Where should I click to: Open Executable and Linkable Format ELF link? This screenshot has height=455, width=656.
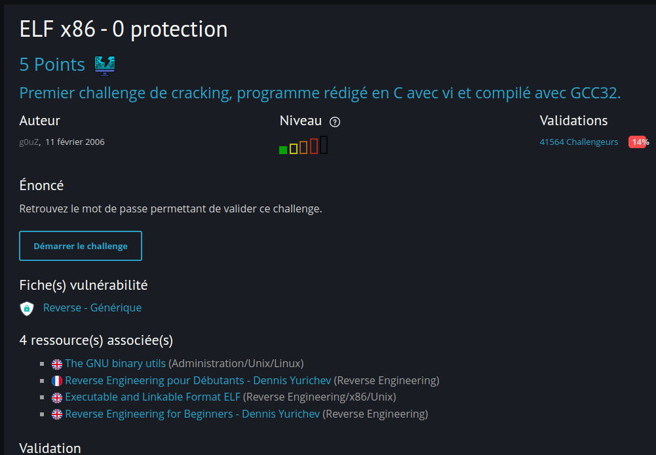[154, 397]
